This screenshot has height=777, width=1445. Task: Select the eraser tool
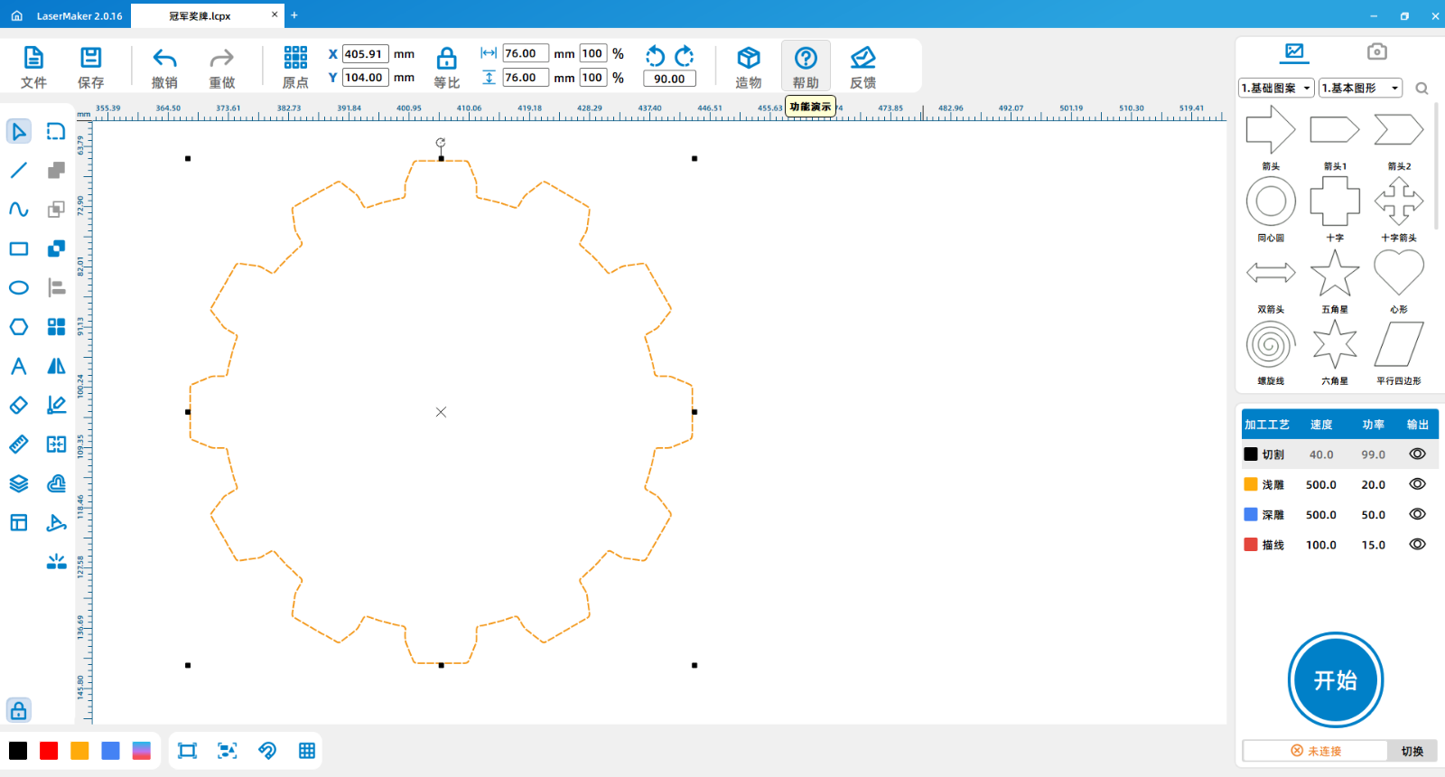coord(19,406)
